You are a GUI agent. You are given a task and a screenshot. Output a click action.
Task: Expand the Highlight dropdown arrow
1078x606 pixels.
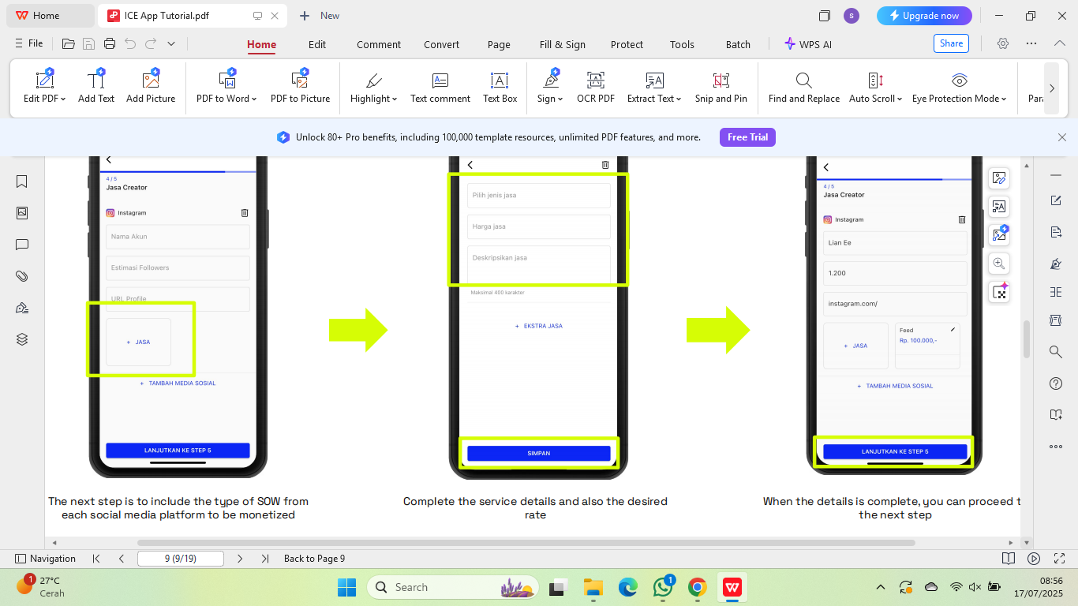click(x=395, y=99)
